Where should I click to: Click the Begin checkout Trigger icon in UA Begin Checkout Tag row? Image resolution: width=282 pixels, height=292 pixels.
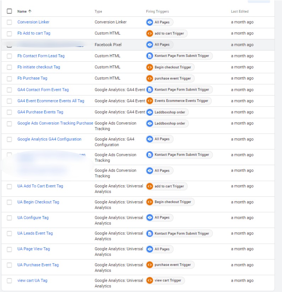[150, 202]
